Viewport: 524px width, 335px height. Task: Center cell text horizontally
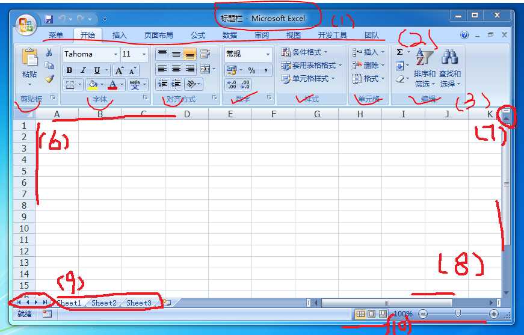click(x=176, y=69)
